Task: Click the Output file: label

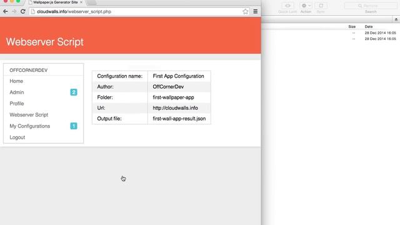Action: pyautogui.click(x=109, y=119)
